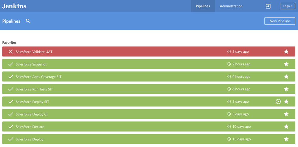Click '3 days ago' on Salesforce Deploy CI
The width and height of the screenshot is (298, 147).
coord(240,114)
